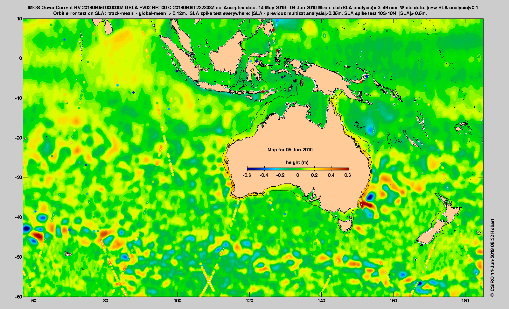Click the 0.2 colorbar tick label
Screen dimensions: 509x309
tap(314, 175)
